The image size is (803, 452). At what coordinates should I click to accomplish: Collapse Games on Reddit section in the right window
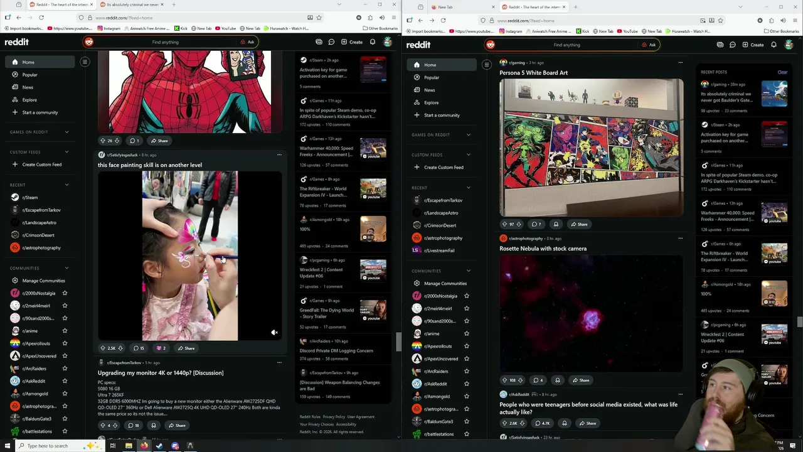[468, 134]
